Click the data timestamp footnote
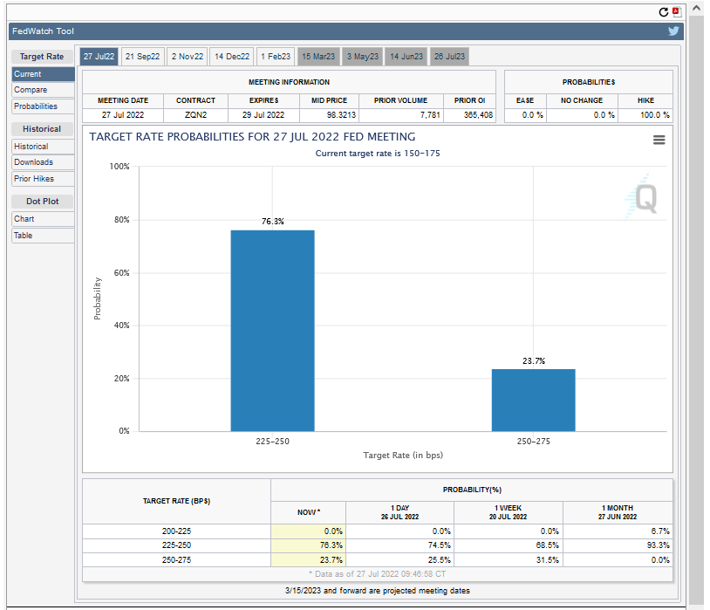The image size is (710, 610). tap(377, 574)
